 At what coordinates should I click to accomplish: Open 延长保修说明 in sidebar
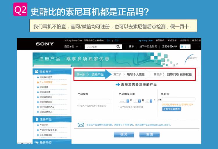coord(46,135)
